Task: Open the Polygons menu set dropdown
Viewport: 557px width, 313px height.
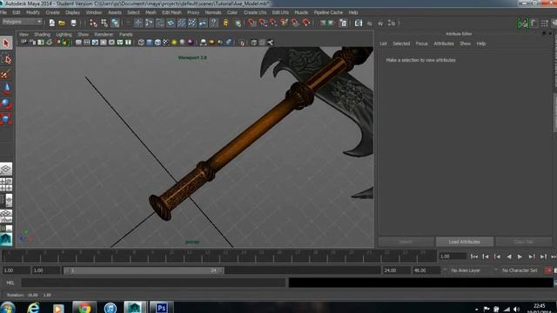Action: coord(22,22)
